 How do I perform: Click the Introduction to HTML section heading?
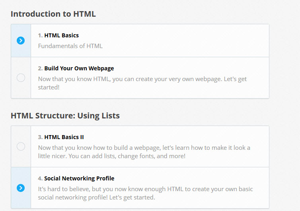click(53, 14)
